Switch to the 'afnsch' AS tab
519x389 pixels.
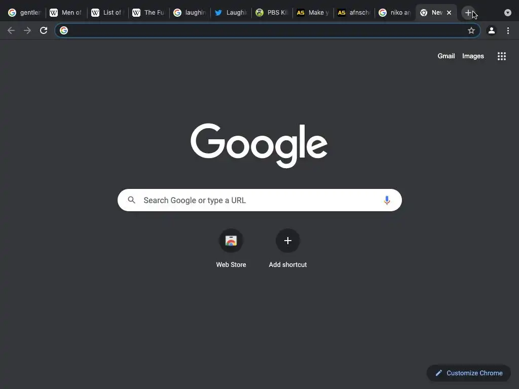point(354,13)
